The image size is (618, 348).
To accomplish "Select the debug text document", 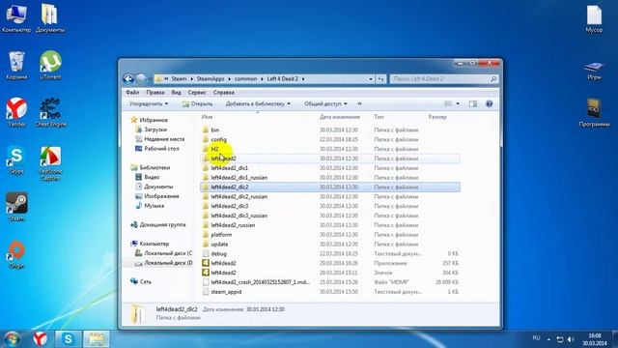I will (x=218, y=253).
